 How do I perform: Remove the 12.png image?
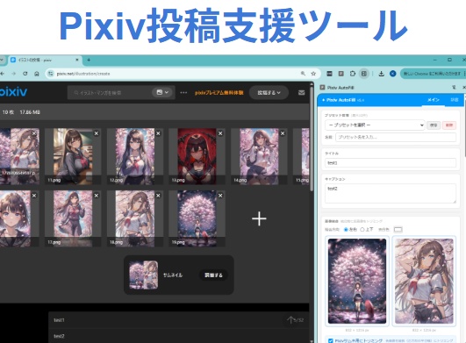click(158, 133)
